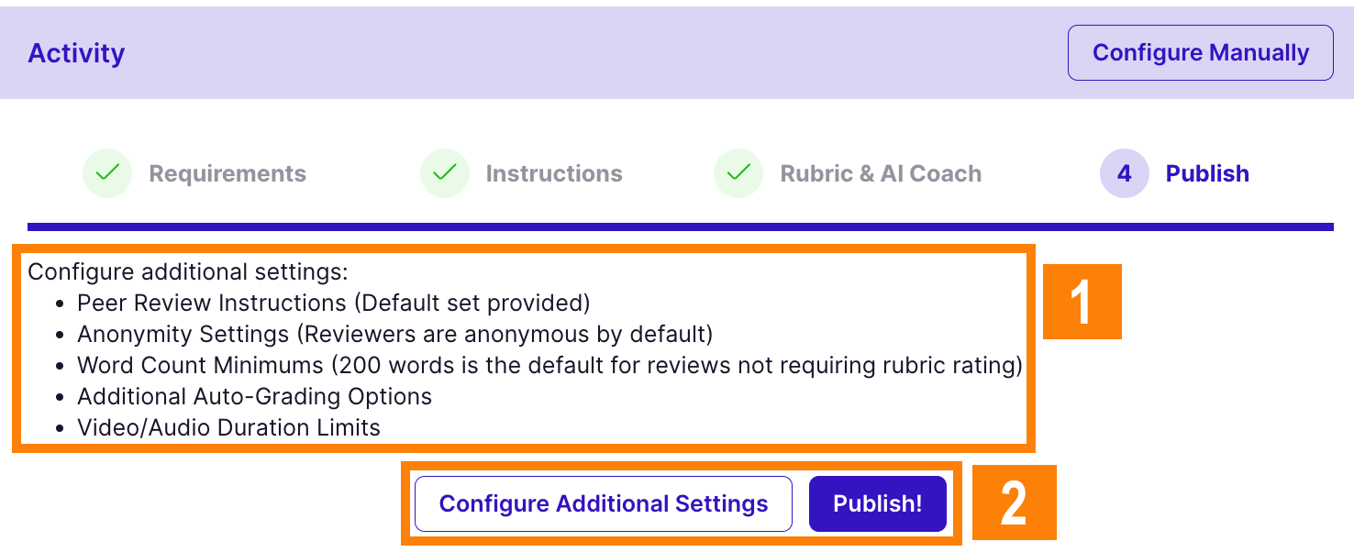Click the step 4 number badge
Image resolution: width=1354 pixels, height=552 pixels.
(1124, 173)
